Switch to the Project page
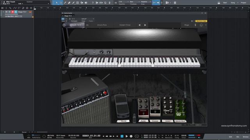Screen dimensions: 250x140 tap(243, 3)
